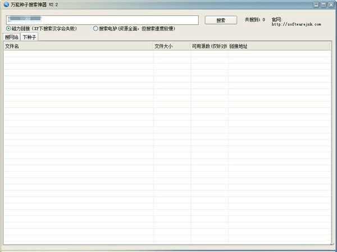Close the 万能种子搜索神器 window
The height and width of the screenshot is (252, 337).
click(x=331, y=4)
